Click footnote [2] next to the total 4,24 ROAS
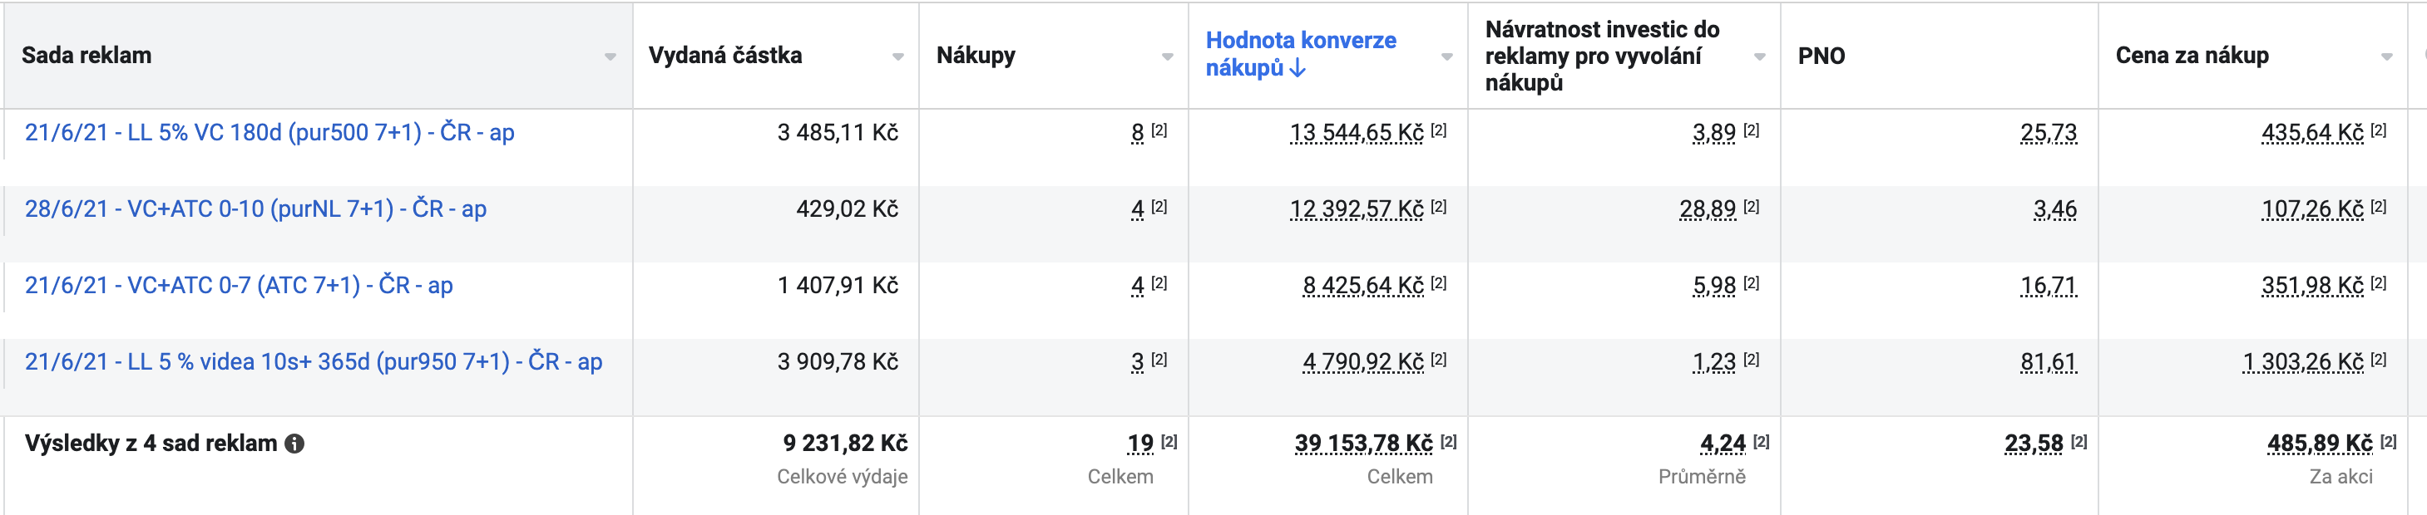The width and height of the screenshot is (2427, 515). point(1761,440)
